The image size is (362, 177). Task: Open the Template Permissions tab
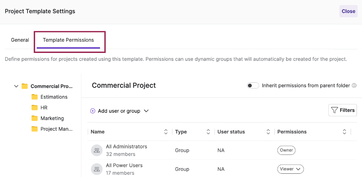[68, 40]
